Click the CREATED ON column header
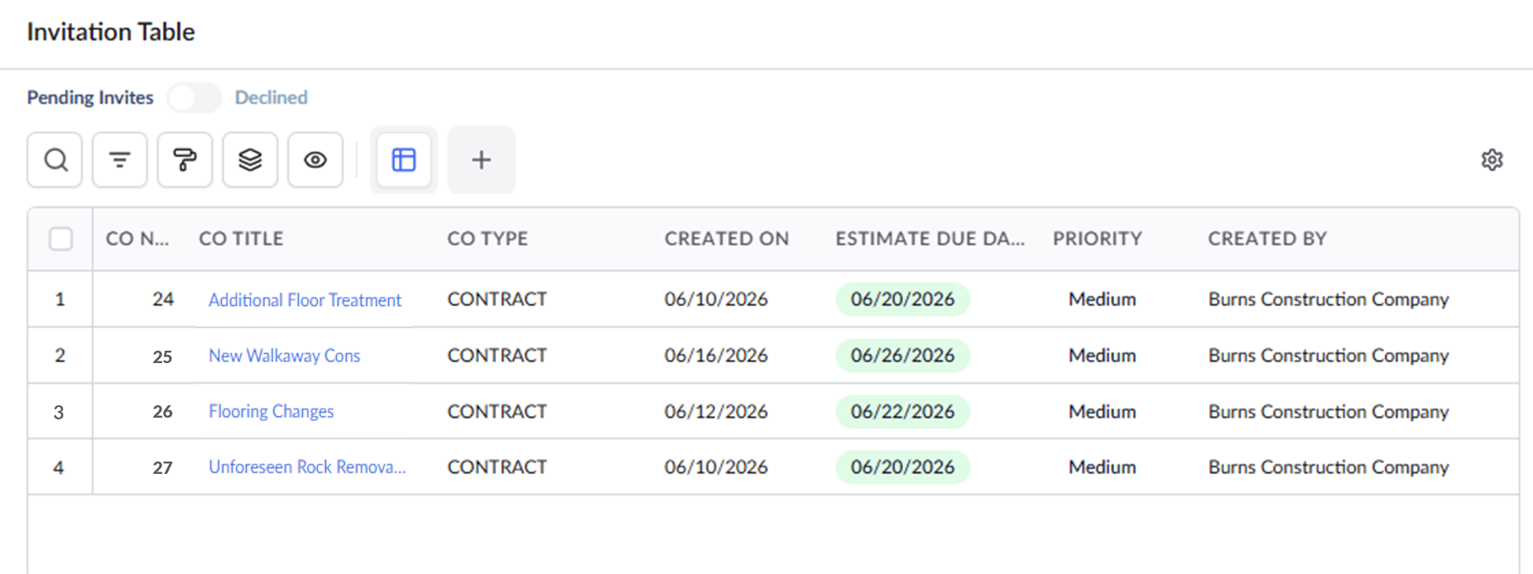Image resolution: width=1533 pixels, height=574 pixels. coord(727,238)
